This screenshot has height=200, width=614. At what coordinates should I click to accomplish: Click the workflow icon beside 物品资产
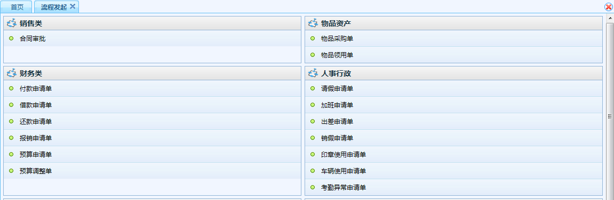coord(313,23)
